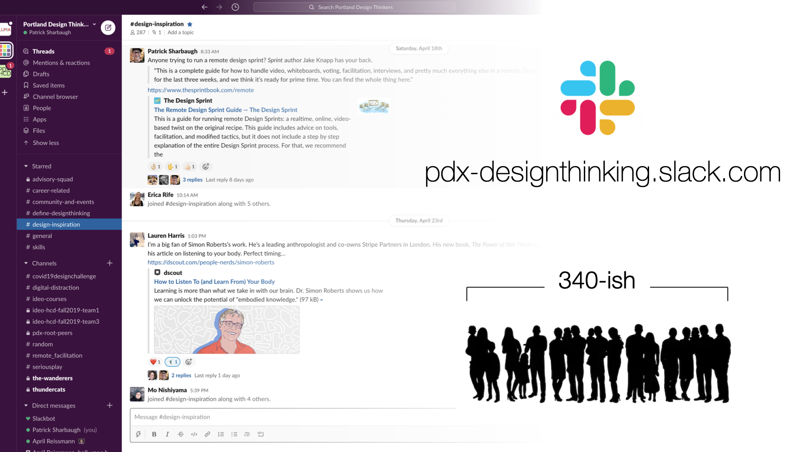803x452 pixels.
Task: Switch to the colorful grid workspace icon
Action: [6, 50]
